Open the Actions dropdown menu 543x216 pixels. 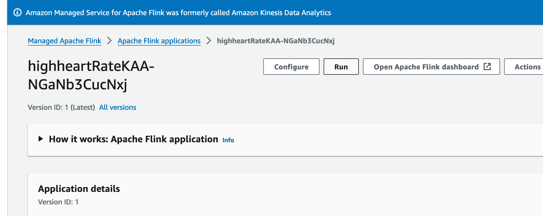527,67
